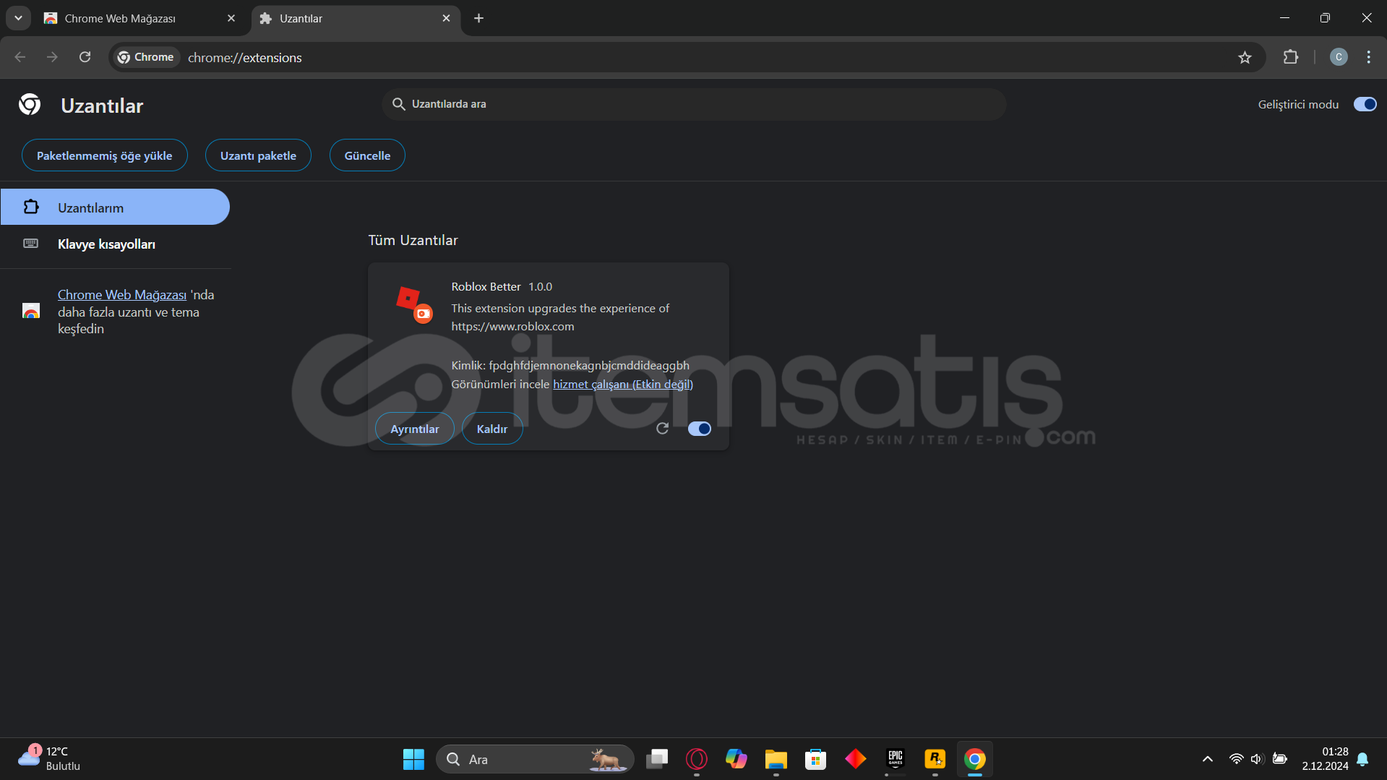Focus the Uzantılarda ara search field
Screen dimensions: 1387x780
point(694,104)
